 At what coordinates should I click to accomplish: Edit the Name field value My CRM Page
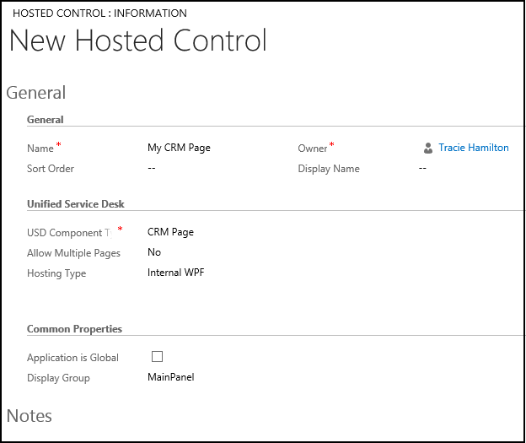pos(179,149)
